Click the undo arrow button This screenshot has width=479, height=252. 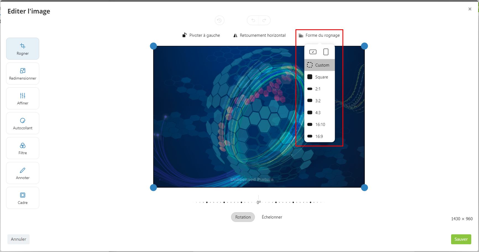pyautogui.click(x=253, y=20)
